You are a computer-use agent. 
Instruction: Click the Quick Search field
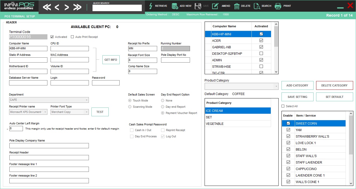click(x=117, y=8)
